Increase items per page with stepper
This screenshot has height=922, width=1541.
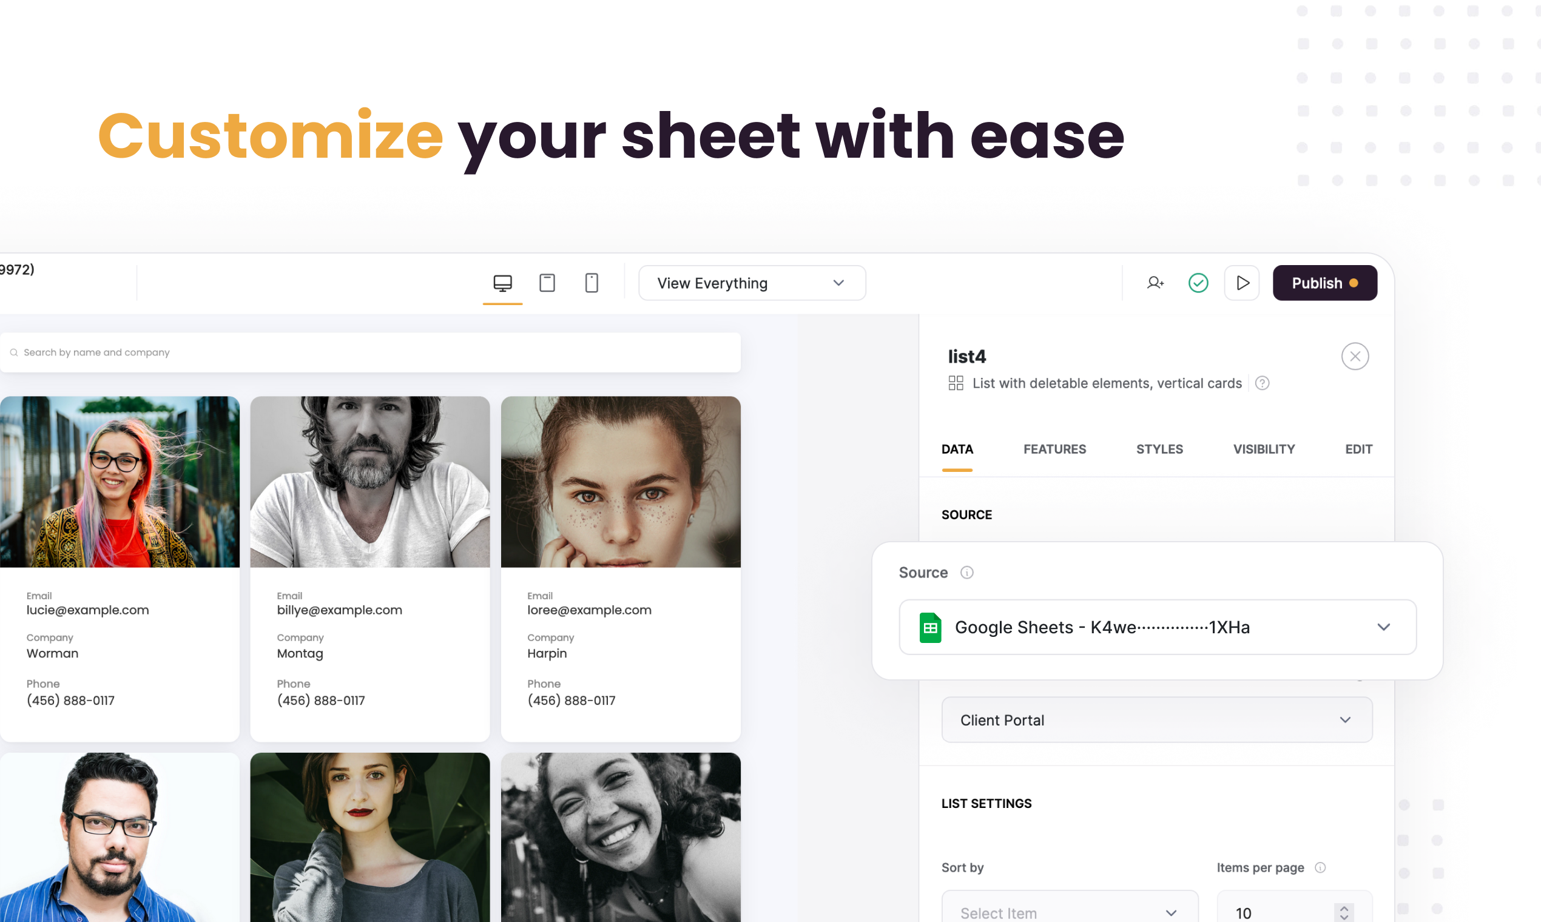point(1344,907)
